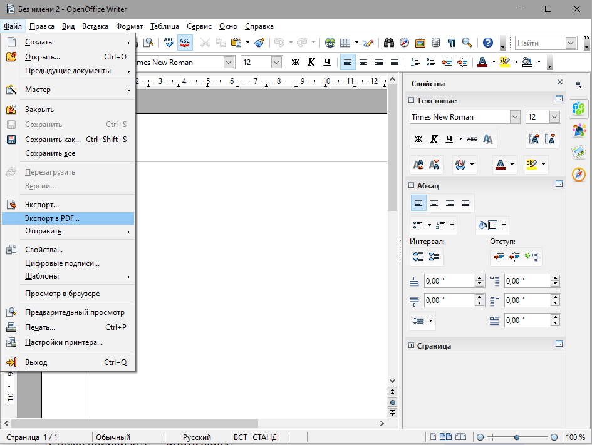Click increase paragraph spacing icon under Интервал
The height and width of the screenshot is (445, 592).
point(418,257)
